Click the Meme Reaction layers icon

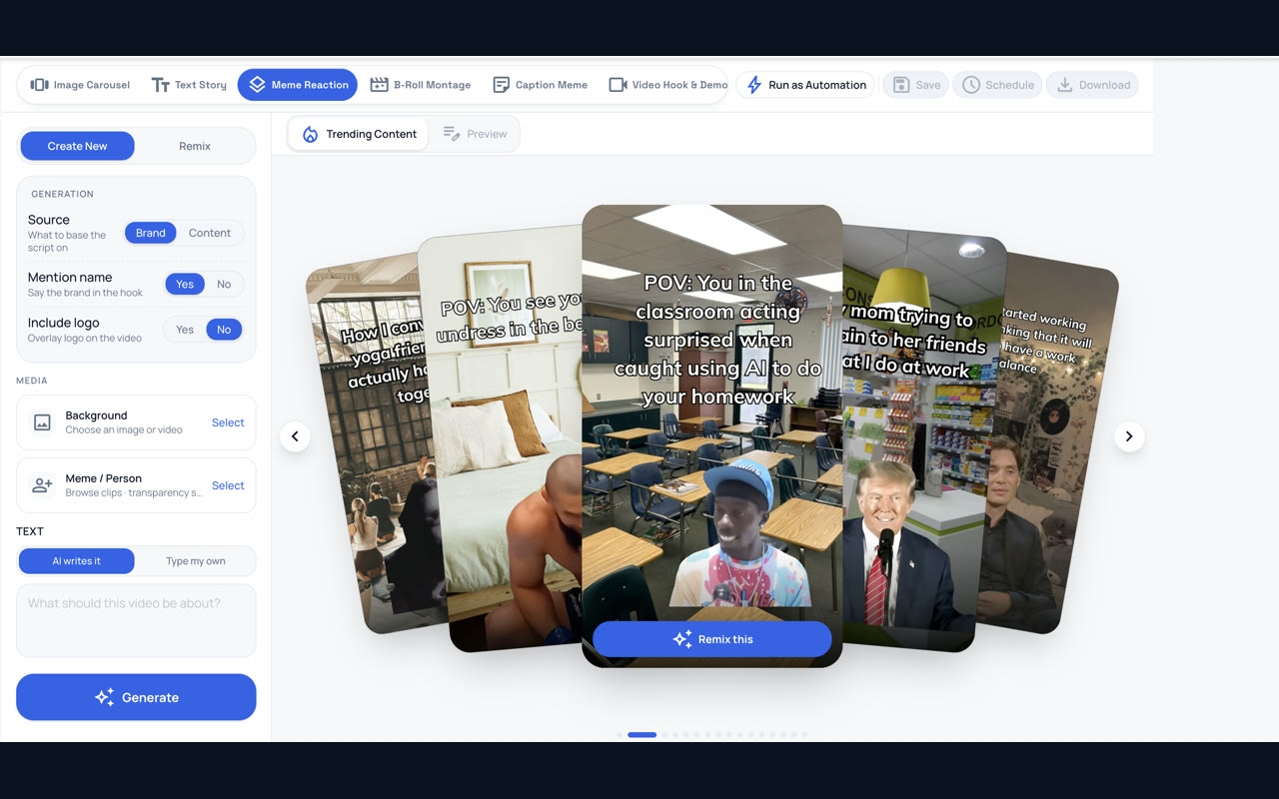(258, 85)
